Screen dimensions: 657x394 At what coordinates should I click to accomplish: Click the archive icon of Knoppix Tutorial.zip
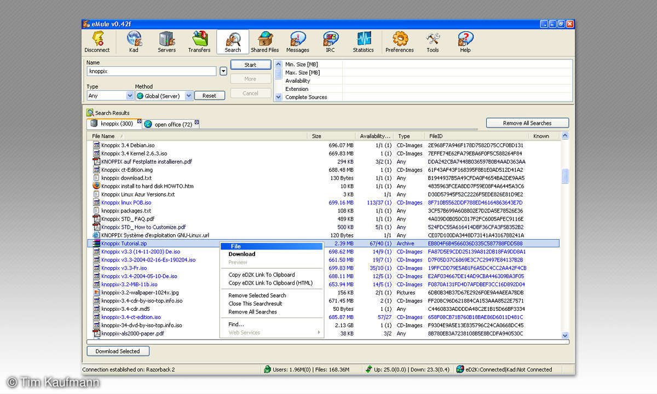click(x=96, y=244)
